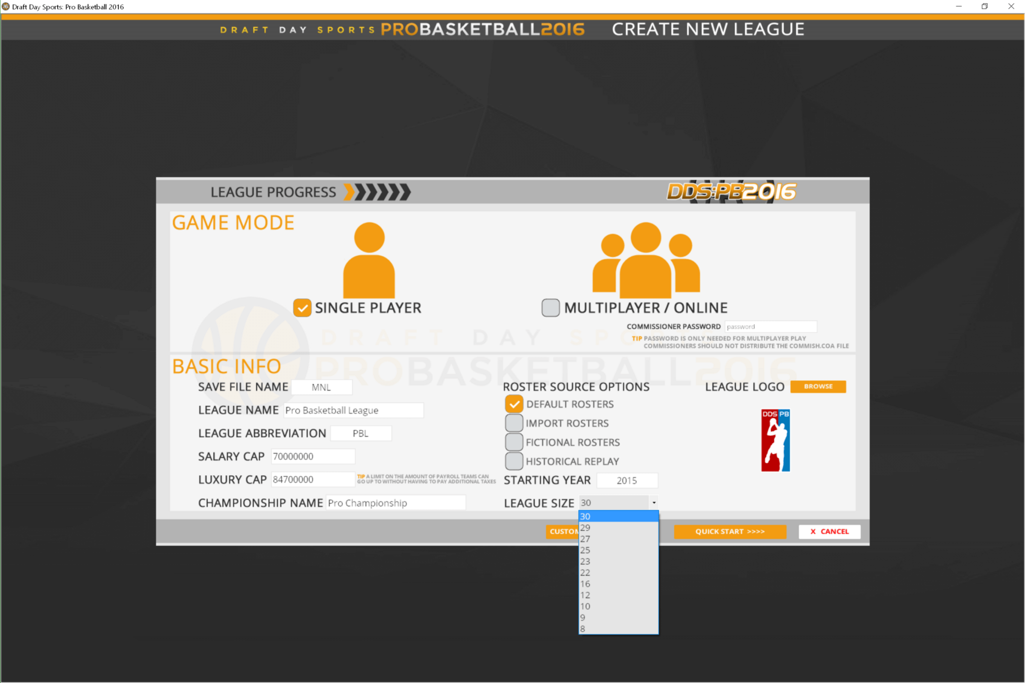The height and width of the screenshot is (683, 1025).
Task: Edit the League Name field
Action: click(353, 410)
